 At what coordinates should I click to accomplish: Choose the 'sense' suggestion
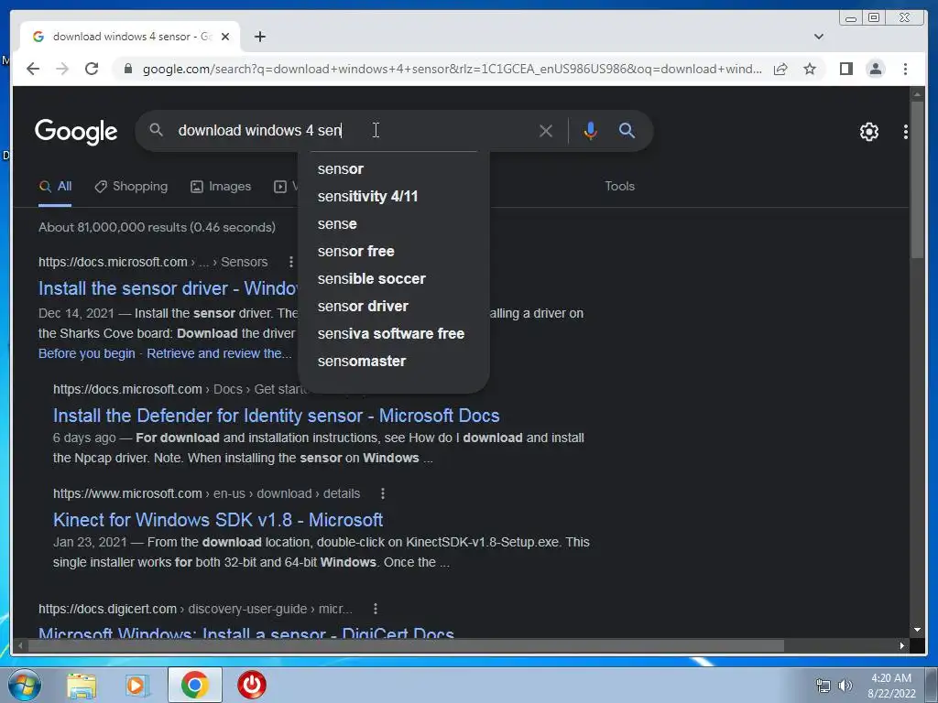click(x=393, y=224)
